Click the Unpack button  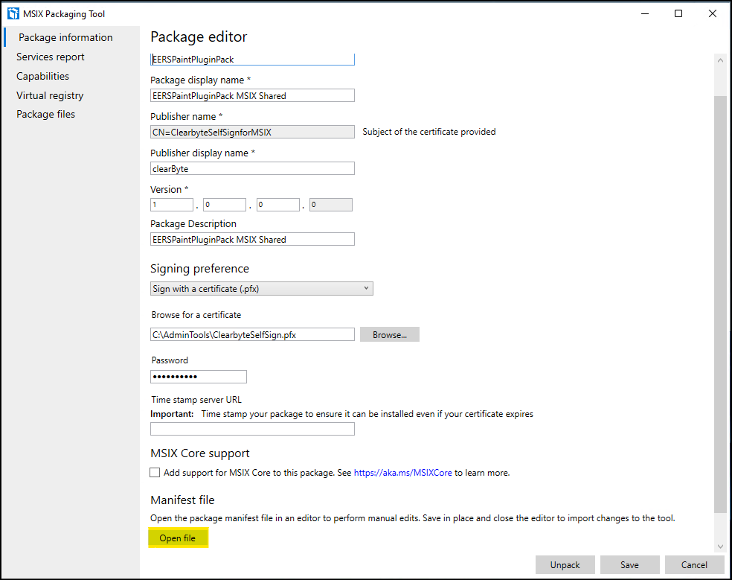[x=565, y=564]
